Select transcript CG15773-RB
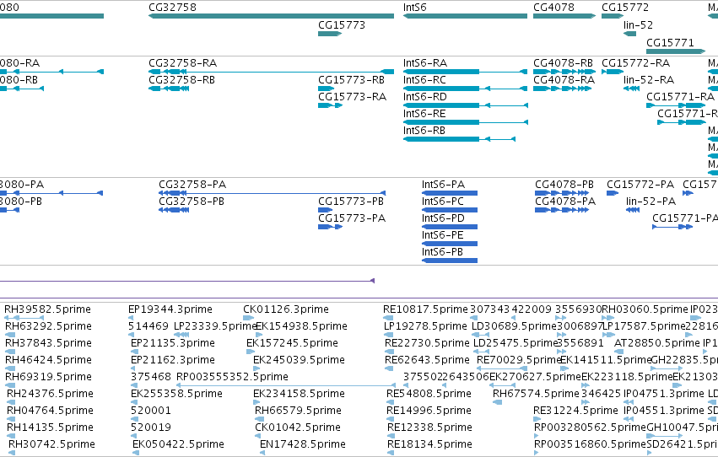The width and height of the screenshot is (718, 457). pos(326,89)
